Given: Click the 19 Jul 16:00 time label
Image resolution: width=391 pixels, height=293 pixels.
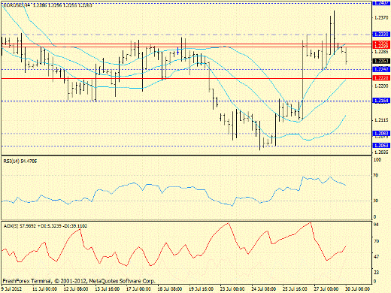Looking at the screenshot, I should [x=201, y=289].
